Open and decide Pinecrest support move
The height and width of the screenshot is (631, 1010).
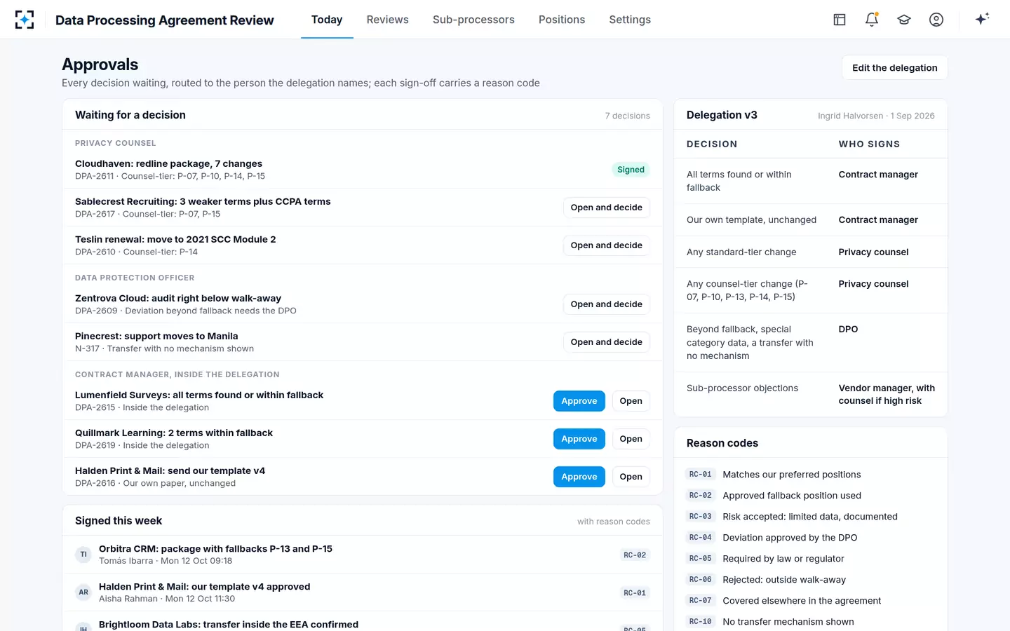click(606, 342)
